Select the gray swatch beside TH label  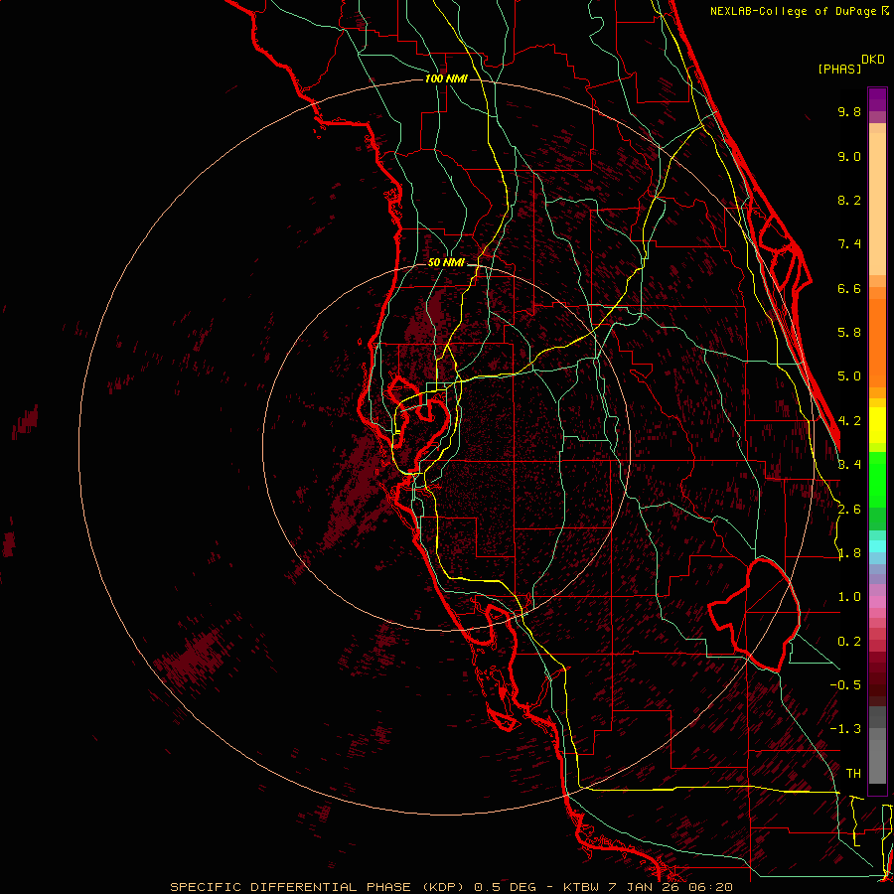877,770
